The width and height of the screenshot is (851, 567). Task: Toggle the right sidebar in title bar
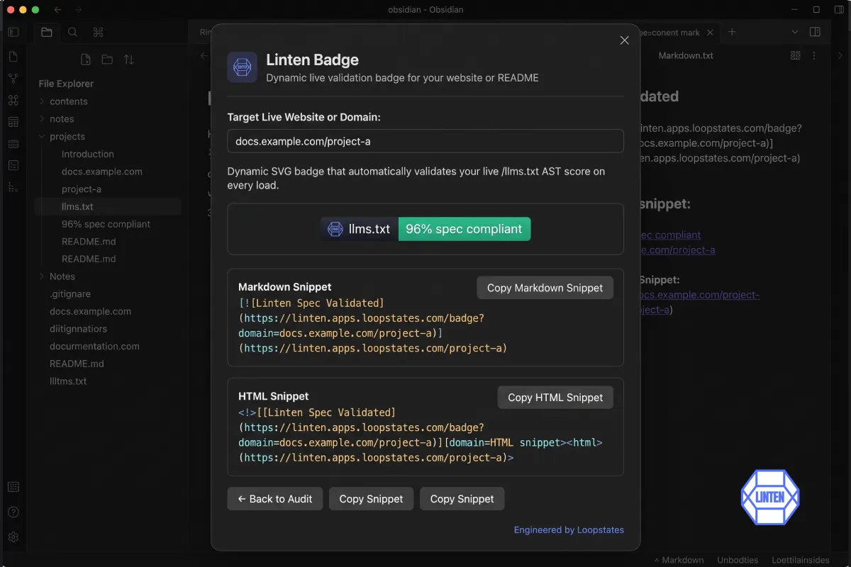839,10
